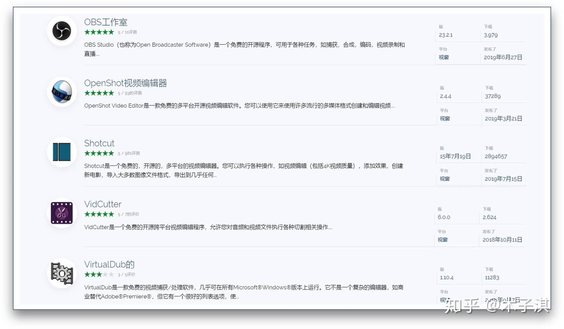This screenshot has width=564, height=329.
Task: Click the OpenShot five-star rating
Action: coord(99,93)
